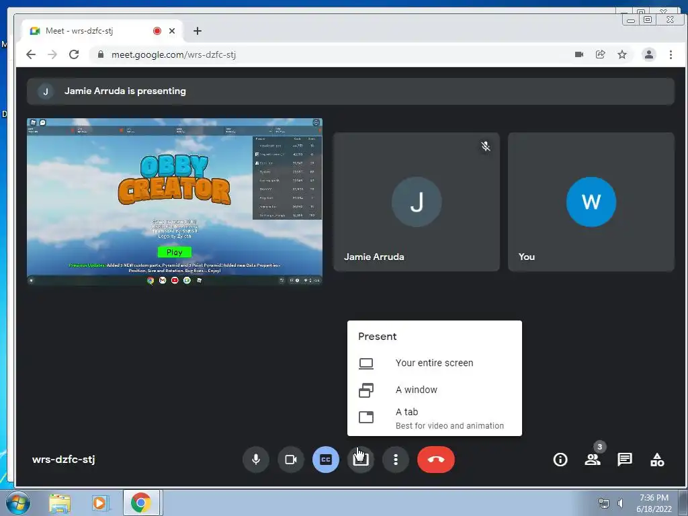Show everyone participants panel icon

pos(593,460)
